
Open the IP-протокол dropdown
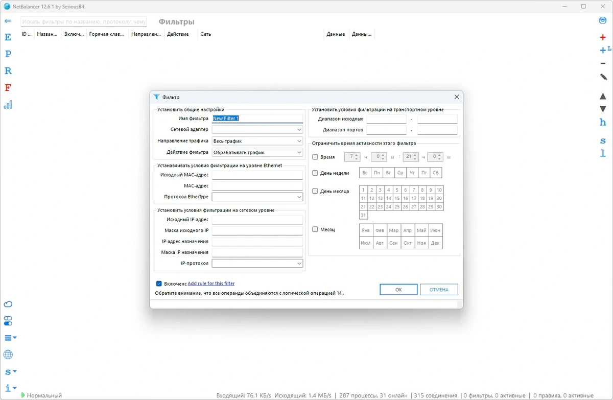point(257,264)
